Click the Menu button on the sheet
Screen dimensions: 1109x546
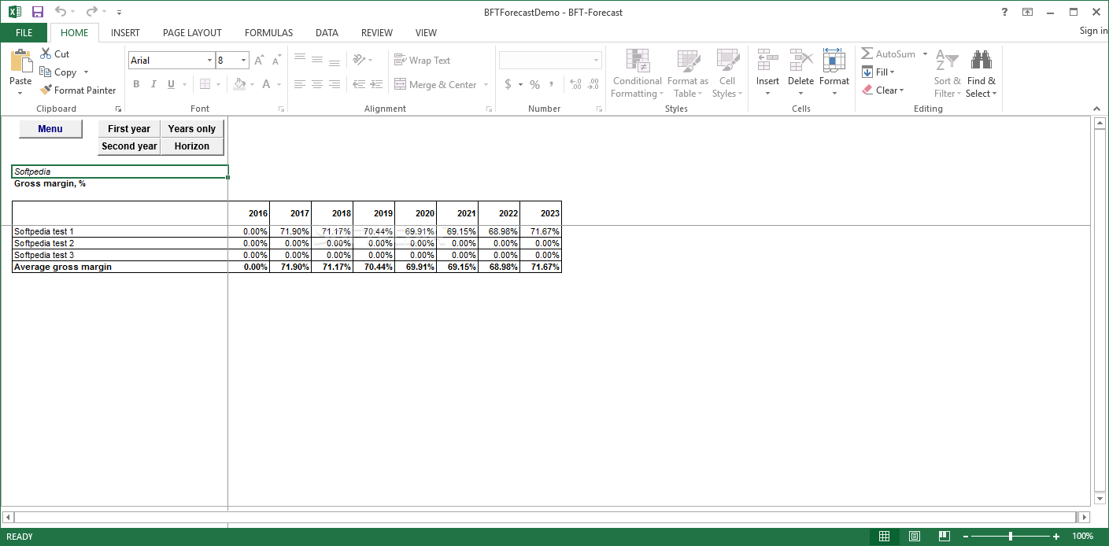point(50,129)
